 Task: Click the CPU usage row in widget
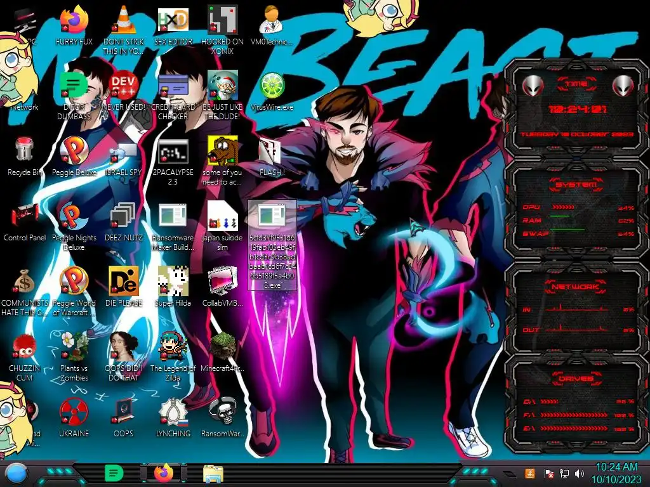coord(578,207)
